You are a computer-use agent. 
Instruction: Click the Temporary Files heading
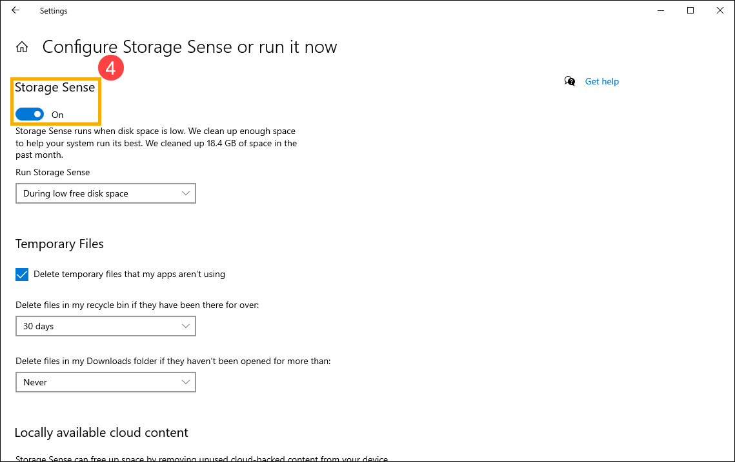click(x=59, y=244)
